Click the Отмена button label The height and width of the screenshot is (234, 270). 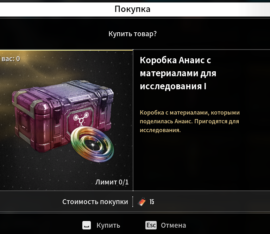coord(174,225)
